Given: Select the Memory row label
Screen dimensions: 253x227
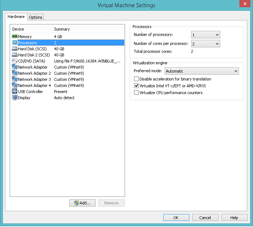Looking at the screenshot, I should click(25, 37).
